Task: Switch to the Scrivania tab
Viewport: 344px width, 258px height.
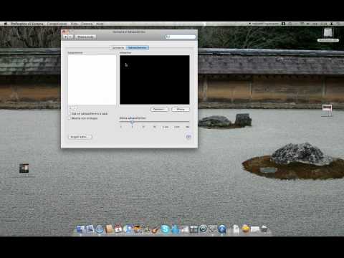Action: pos(118,48)
